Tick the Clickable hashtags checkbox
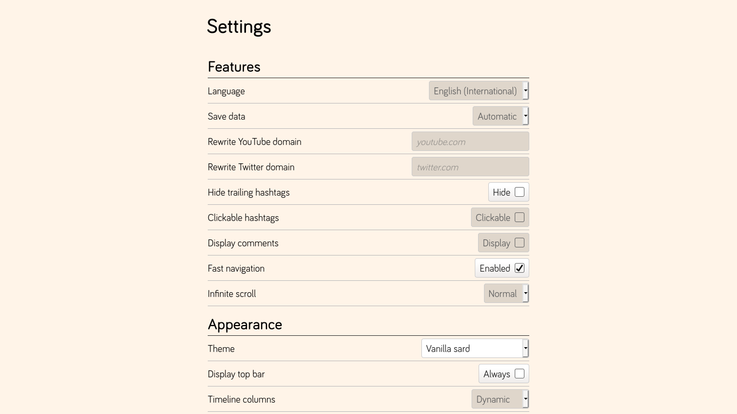 (520, 217)
